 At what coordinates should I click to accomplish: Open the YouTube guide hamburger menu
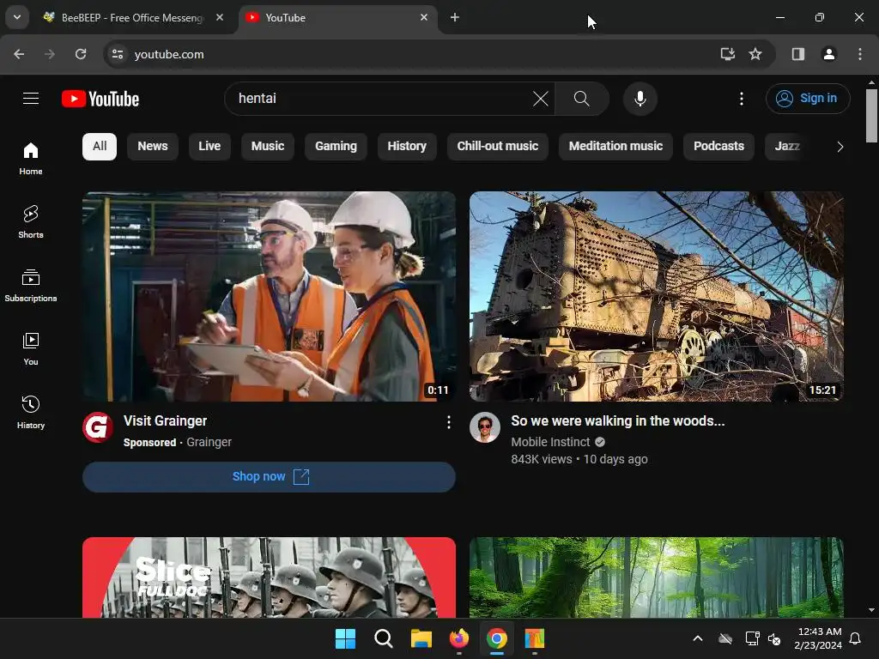(31, 99)
